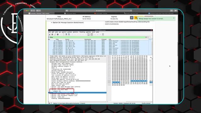
Task: Switch to TryHackMe Wireshark Traffic Analysis tab
Action: pyautogui.click(x=39, y=13)
